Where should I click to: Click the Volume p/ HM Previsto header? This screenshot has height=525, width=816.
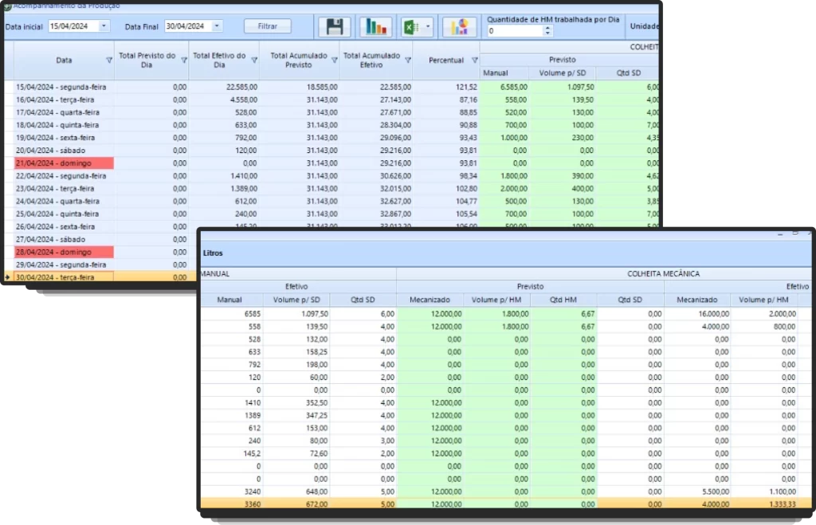point(496,300)
